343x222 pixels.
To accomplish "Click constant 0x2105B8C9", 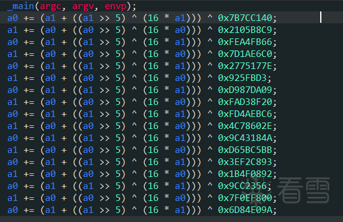I will tap(245, 30).
